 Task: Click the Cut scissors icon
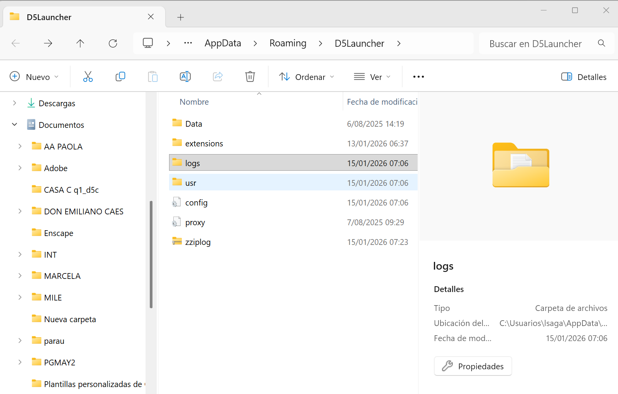88,77
